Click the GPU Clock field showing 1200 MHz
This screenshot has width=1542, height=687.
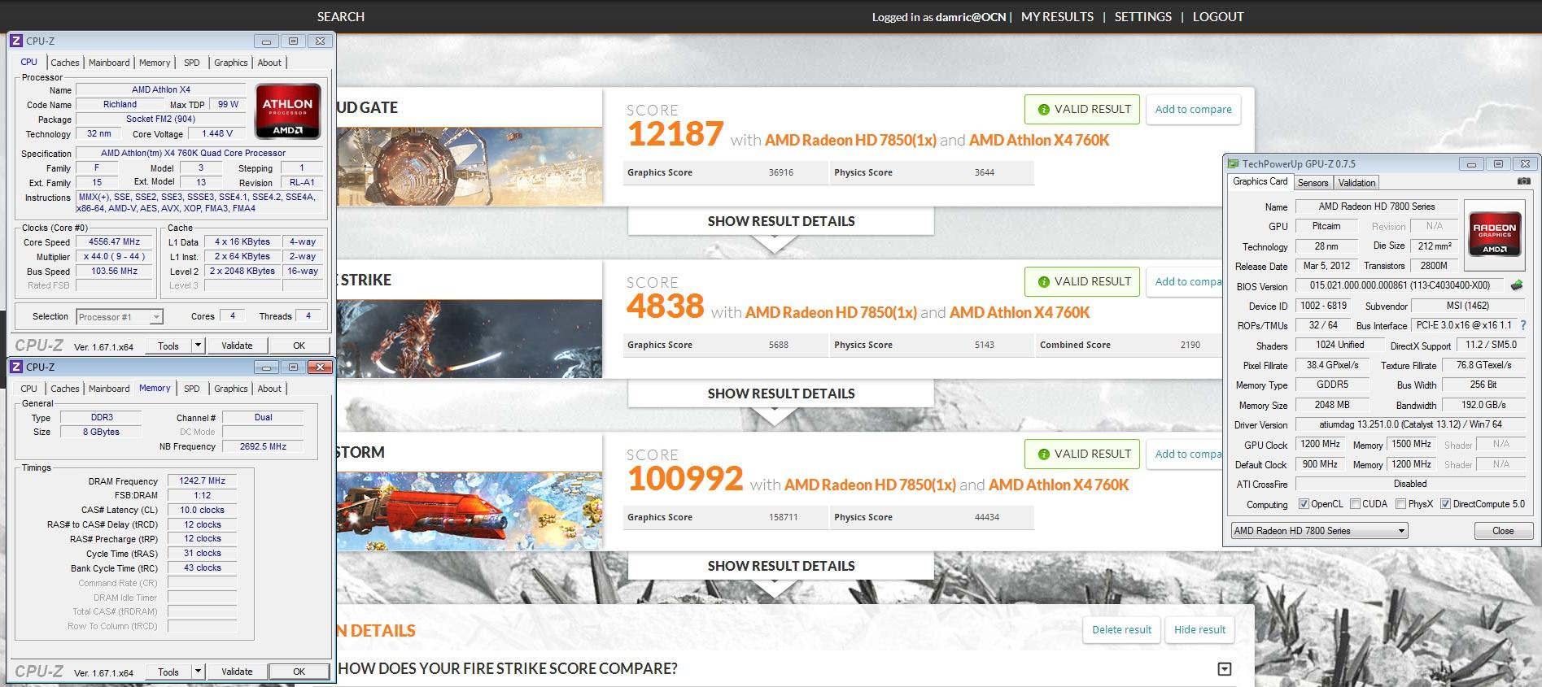click(1320, 444)
